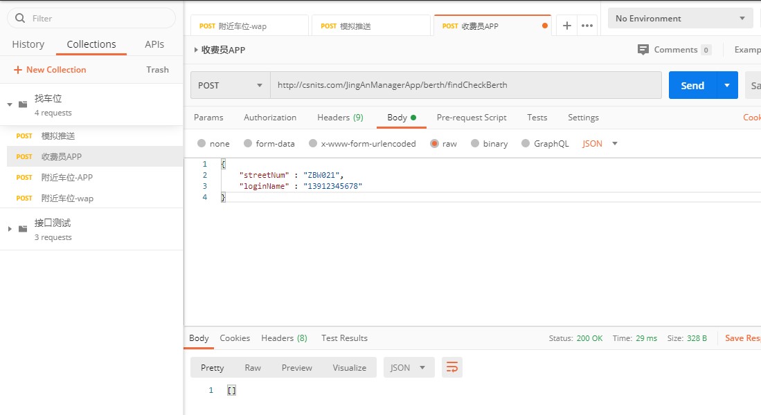761x415 pixels.
Task: Switch to the History tab
Action: pos(28,44)
